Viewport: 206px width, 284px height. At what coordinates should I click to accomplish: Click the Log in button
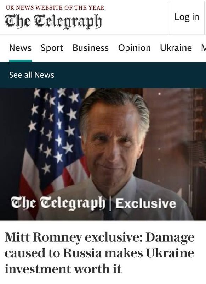(x=187, y=17)
